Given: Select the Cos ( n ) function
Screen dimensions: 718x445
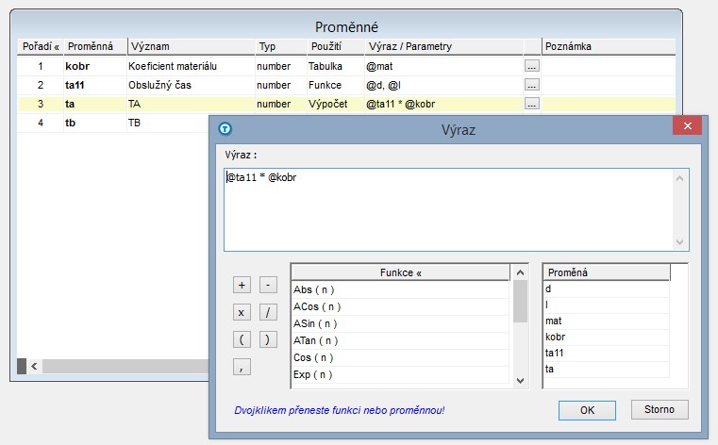Looking at the screenshot, I should pyautogui.click(x=400, y=357).
